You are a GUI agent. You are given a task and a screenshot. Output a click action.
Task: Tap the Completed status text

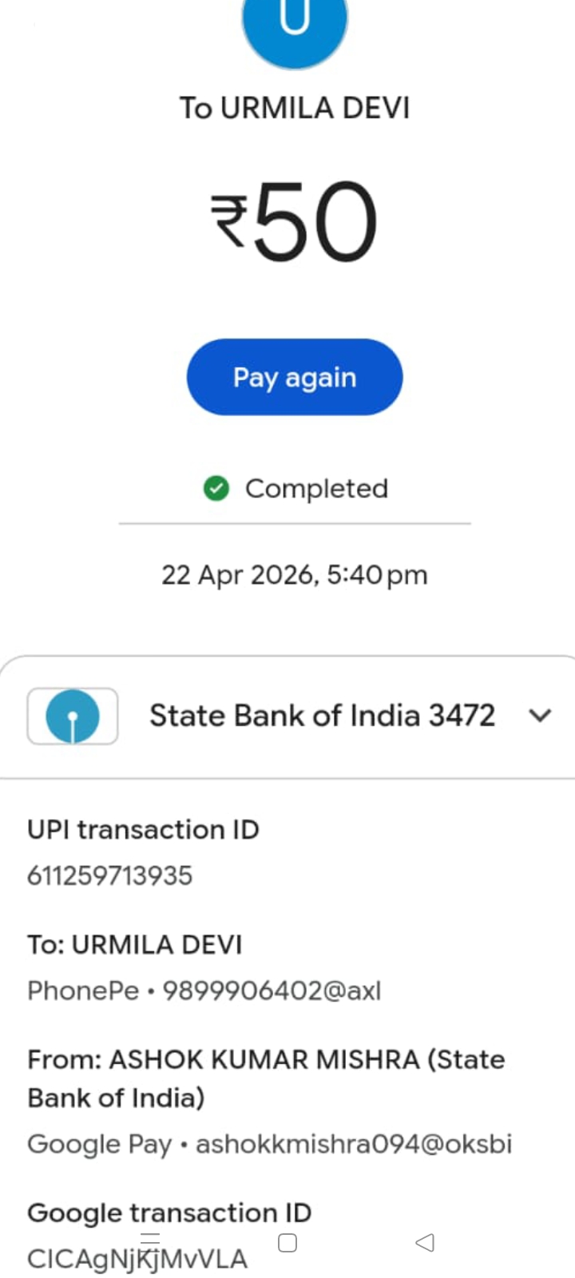(316, 488)
